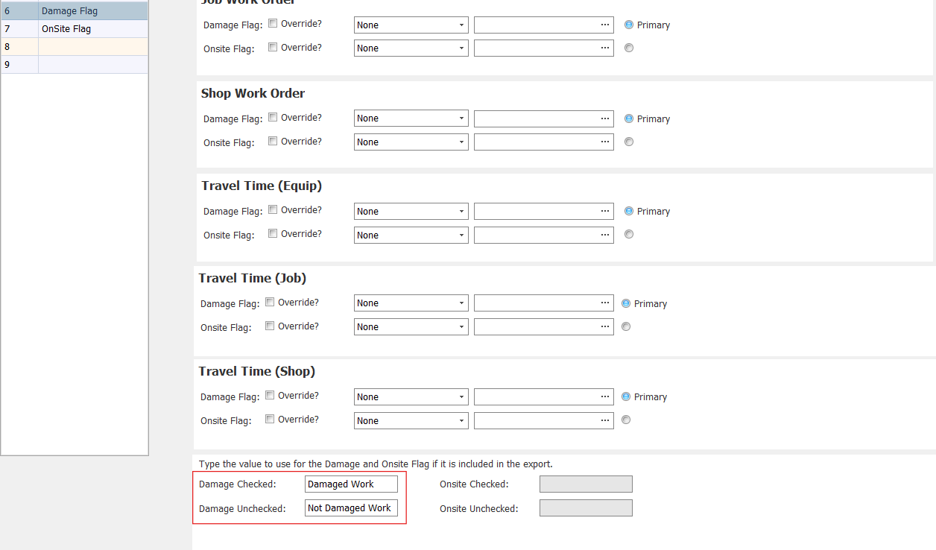Enable Override for Travel Time (Shop) Damage Flag
Image resolution: width=936 pixels, height=550 pixels.
click(x=269, y=396)
